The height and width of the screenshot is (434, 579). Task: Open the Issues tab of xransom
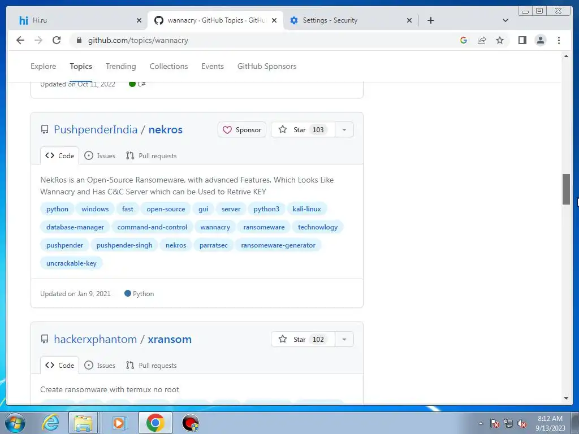(100, 366)
